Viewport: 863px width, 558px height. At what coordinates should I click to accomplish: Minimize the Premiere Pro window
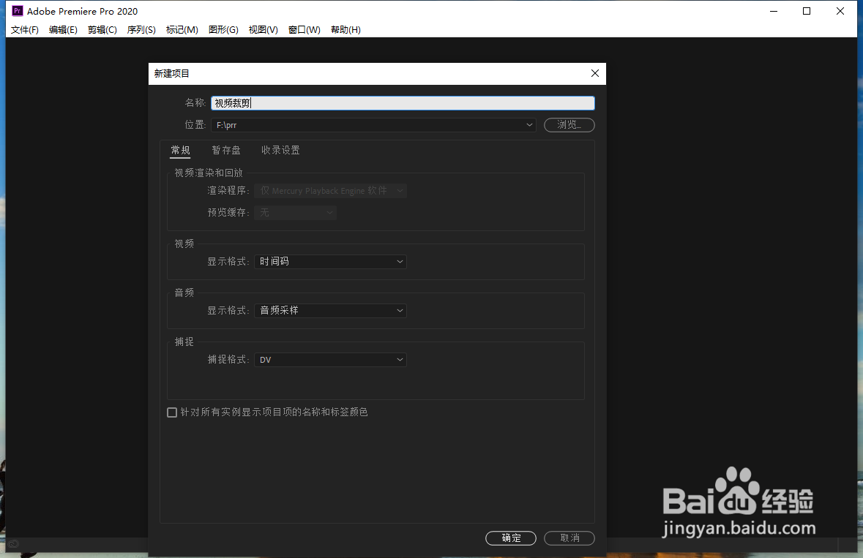[x=773, y=11]
